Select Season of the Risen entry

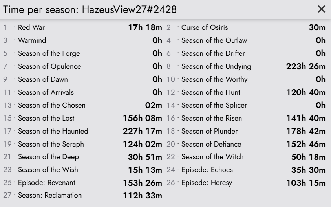coord(246,118)
